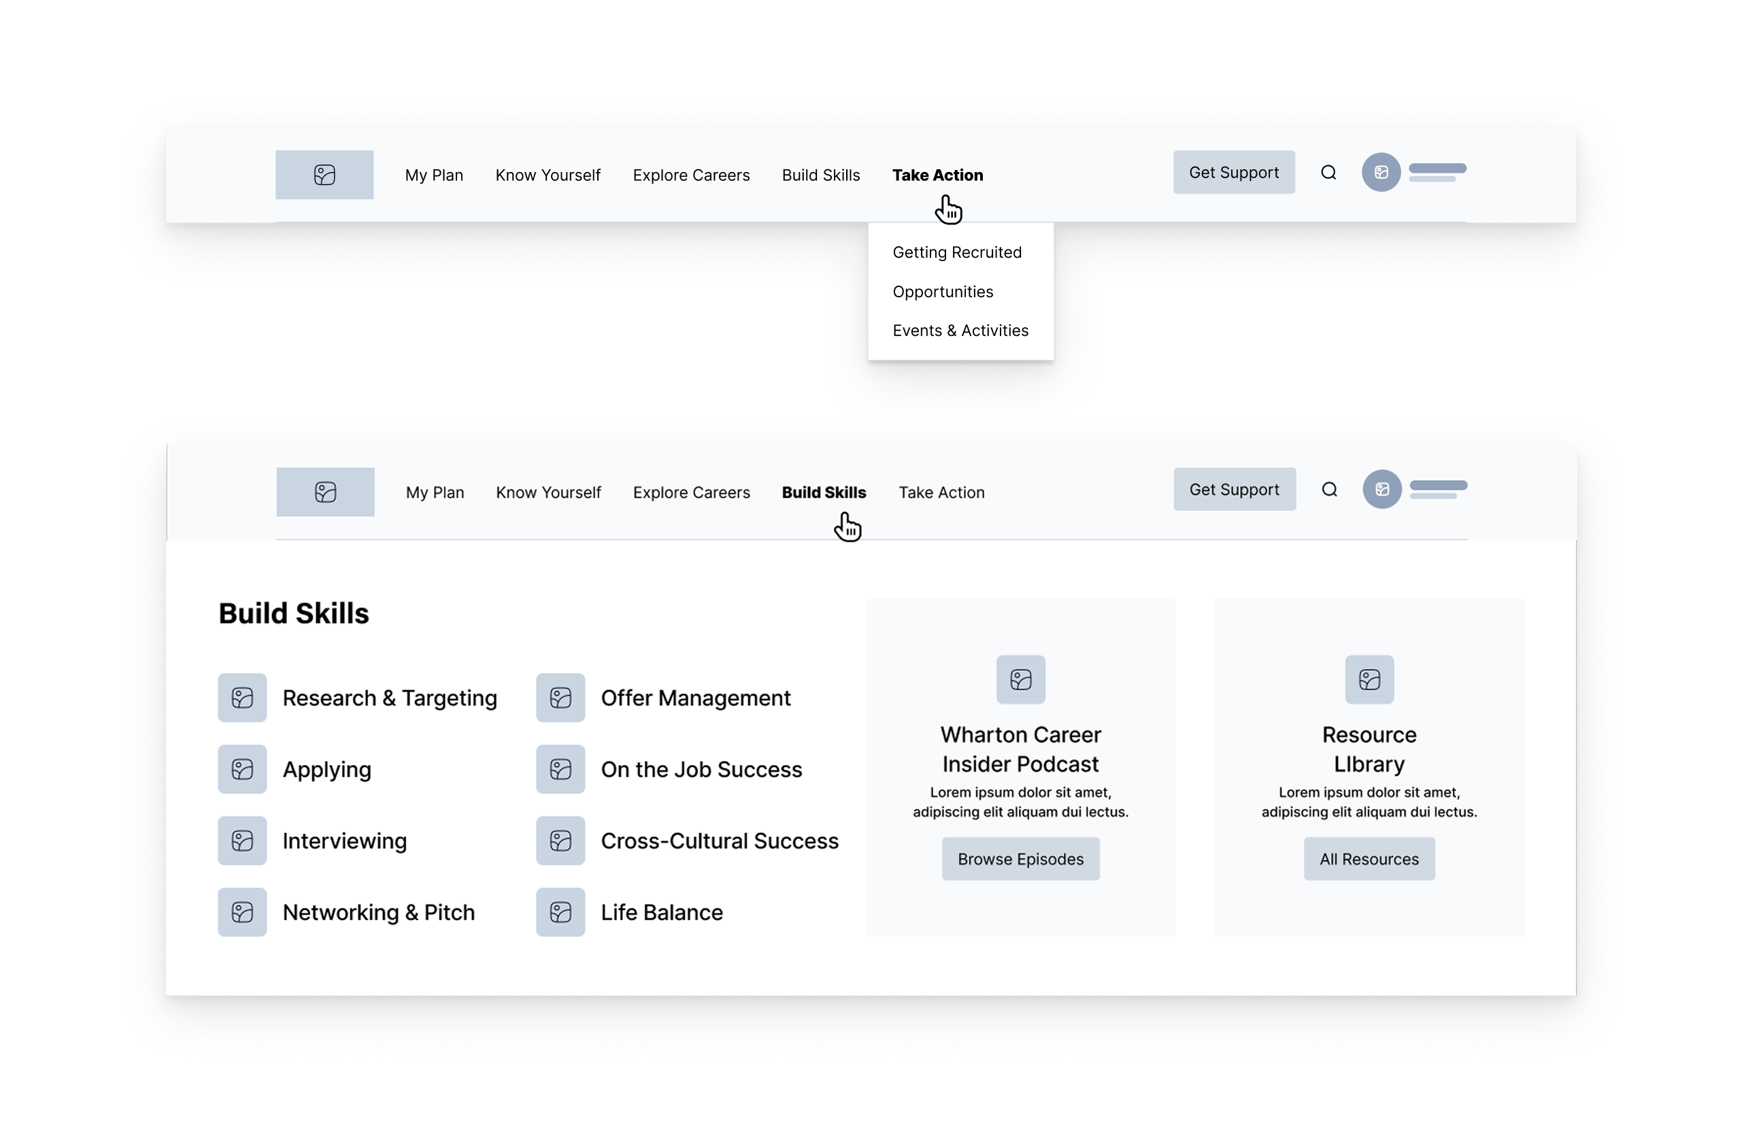The image size is (1744, 1122).
Task: Open the Interviewing skills link
Action: (344, 840)
